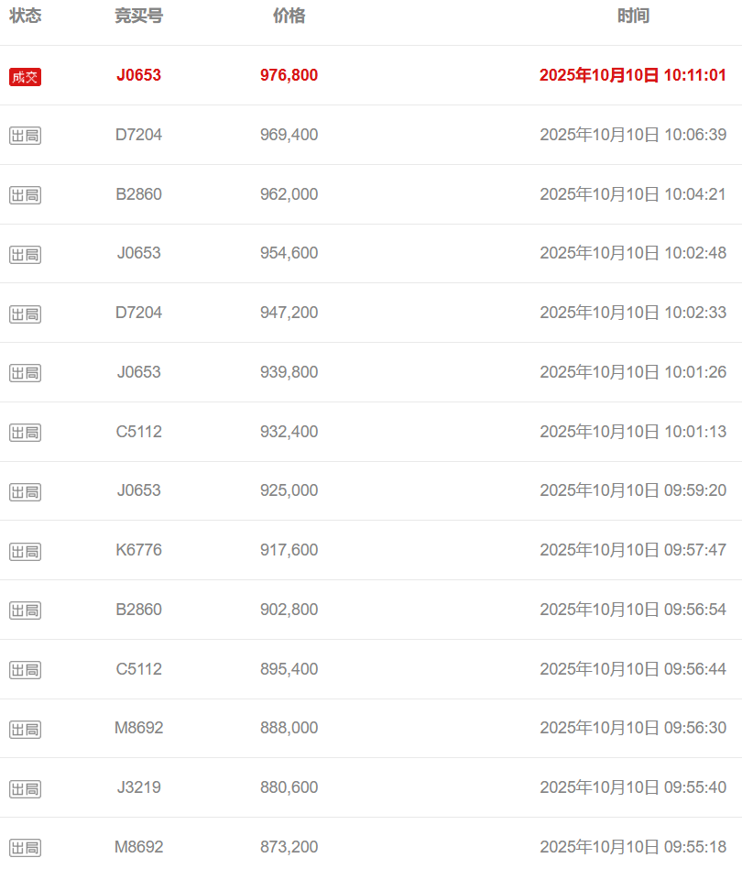The width and height of the screenshot is (742, 869).
Task: Click the 竞买号 column header
Action: tap(138, 16)
